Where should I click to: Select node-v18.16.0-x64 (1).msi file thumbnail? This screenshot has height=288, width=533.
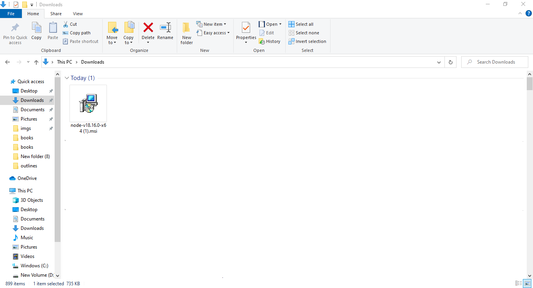88,104
